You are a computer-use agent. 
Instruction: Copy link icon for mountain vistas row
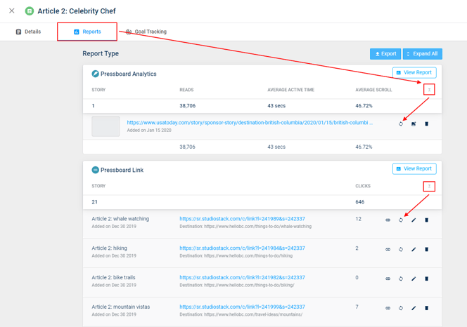[388, 308]
